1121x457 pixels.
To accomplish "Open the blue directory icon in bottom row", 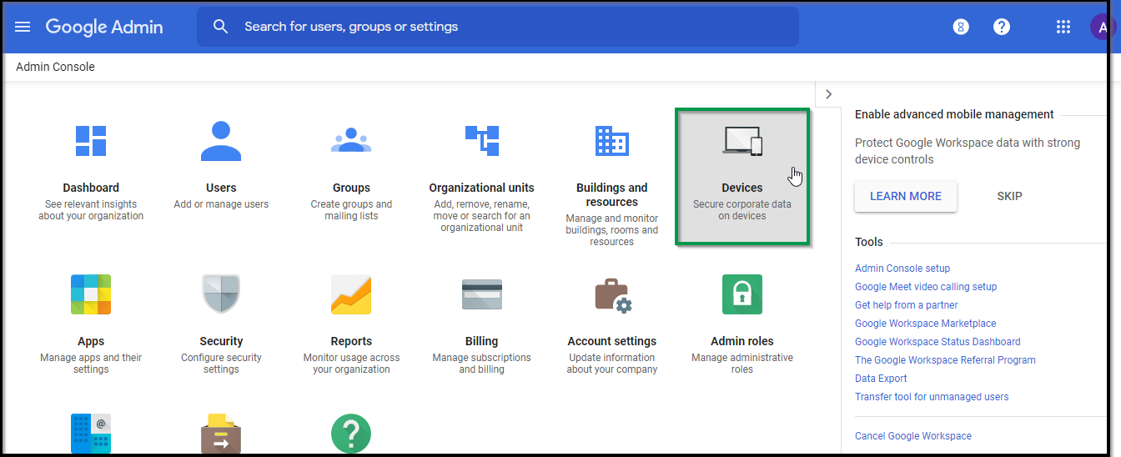I will [x=91, y=434].
